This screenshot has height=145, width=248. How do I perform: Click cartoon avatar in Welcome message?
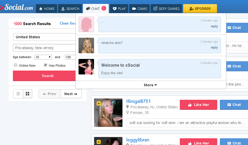click(x=86, y=67)
